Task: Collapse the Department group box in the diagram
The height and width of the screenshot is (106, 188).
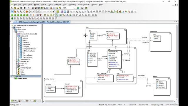Action: pos(170,33)
